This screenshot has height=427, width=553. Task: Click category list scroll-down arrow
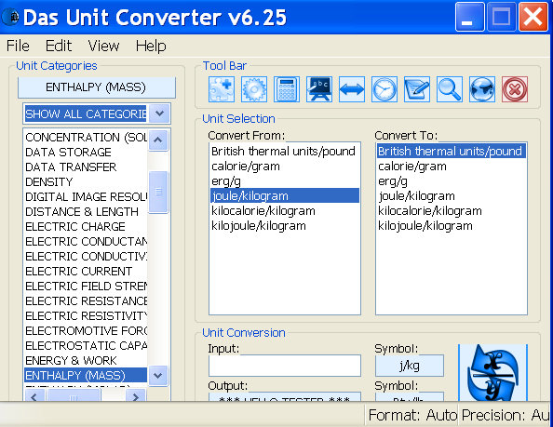pos(158,375)
